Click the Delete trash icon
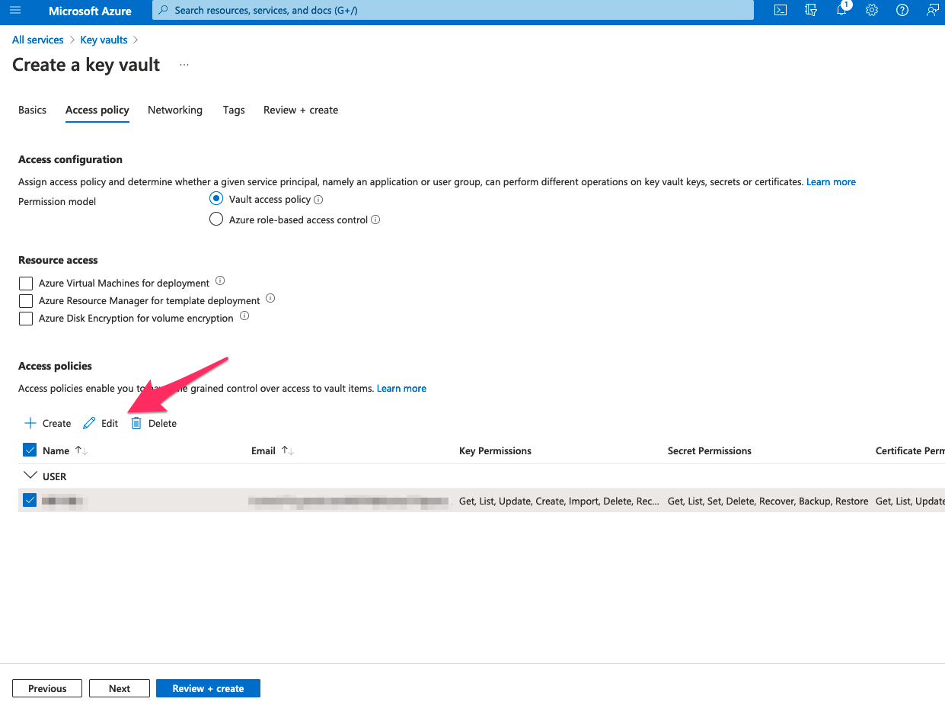This screenshot has height=705, width=945. coord(136,423)
